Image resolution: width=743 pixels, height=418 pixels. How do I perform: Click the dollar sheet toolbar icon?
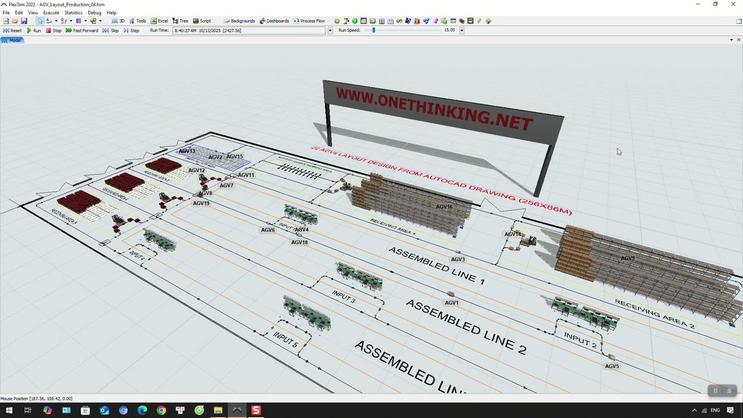[x=381, y=21]
